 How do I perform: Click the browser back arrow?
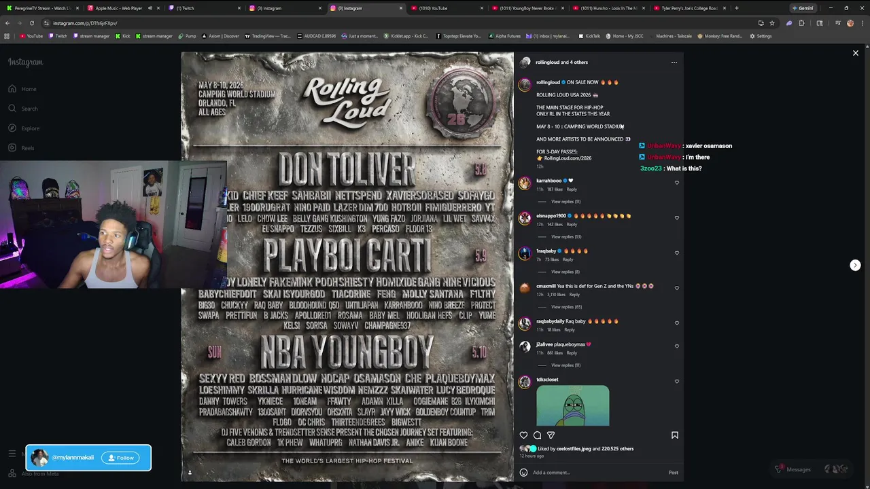[x=7, y=23]
